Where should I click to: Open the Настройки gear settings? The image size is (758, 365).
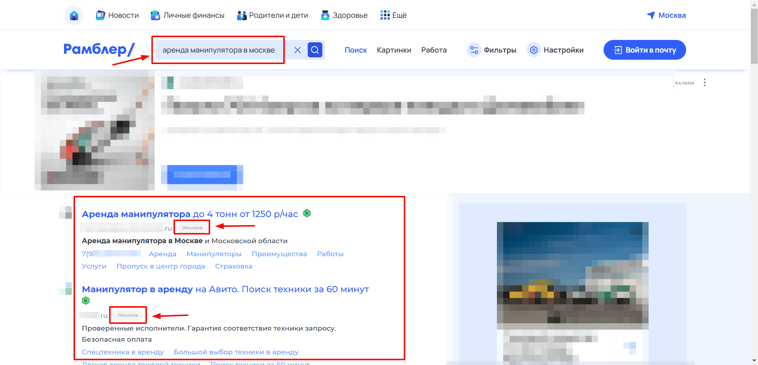click(x=555, y=50)
